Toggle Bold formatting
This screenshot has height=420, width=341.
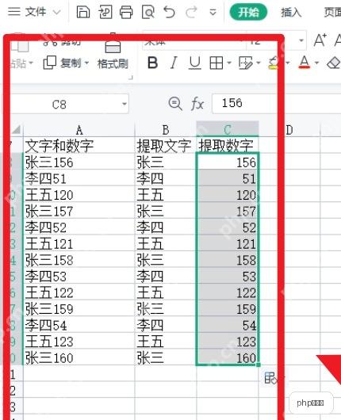[152, 63]
